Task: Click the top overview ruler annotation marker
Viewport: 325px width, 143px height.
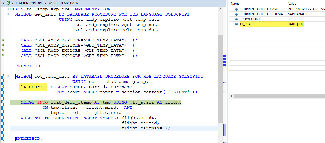Action: click(x=225, y=56)
